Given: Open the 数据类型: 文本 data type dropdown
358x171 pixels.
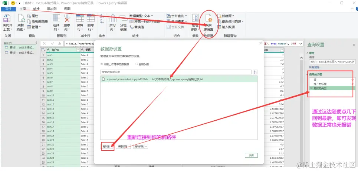Looking at the screenshot, I should 141,16.
